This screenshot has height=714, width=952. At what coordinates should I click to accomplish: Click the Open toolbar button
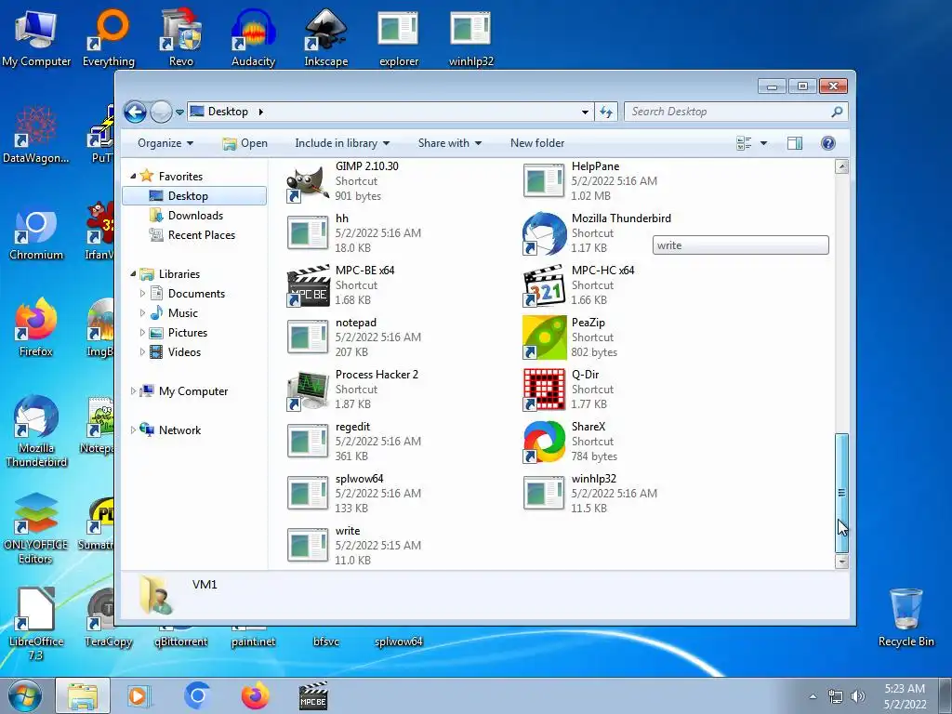(x=245, y=143)
